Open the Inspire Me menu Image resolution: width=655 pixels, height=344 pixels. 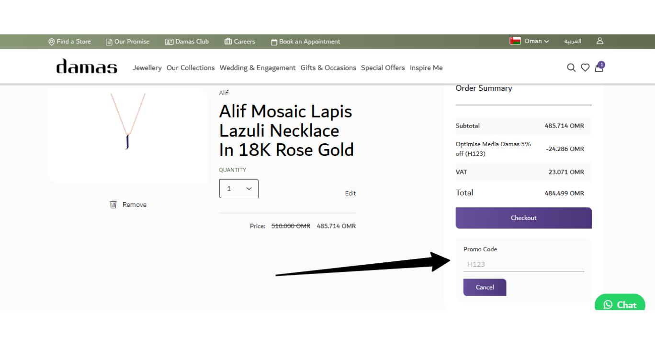(x=426, y=68)
